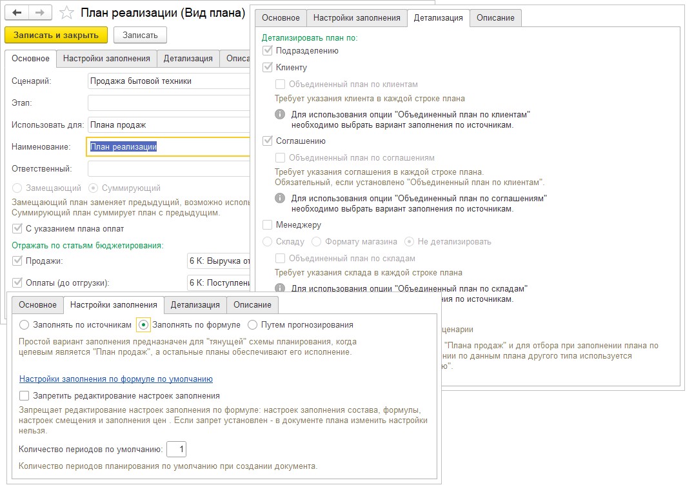694x485 pixels.
Task: Switch to Настройки заполнения tab in Детализация panel
Action: (357, 17)
